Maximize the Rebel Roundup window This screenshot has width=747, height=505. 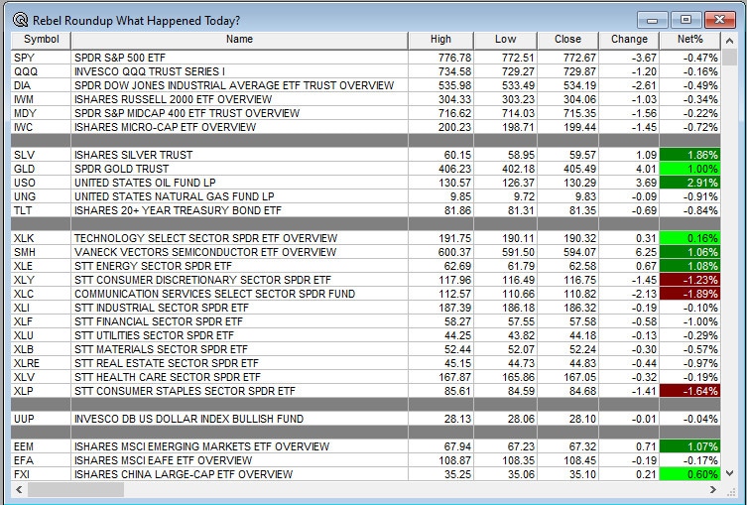685,20
